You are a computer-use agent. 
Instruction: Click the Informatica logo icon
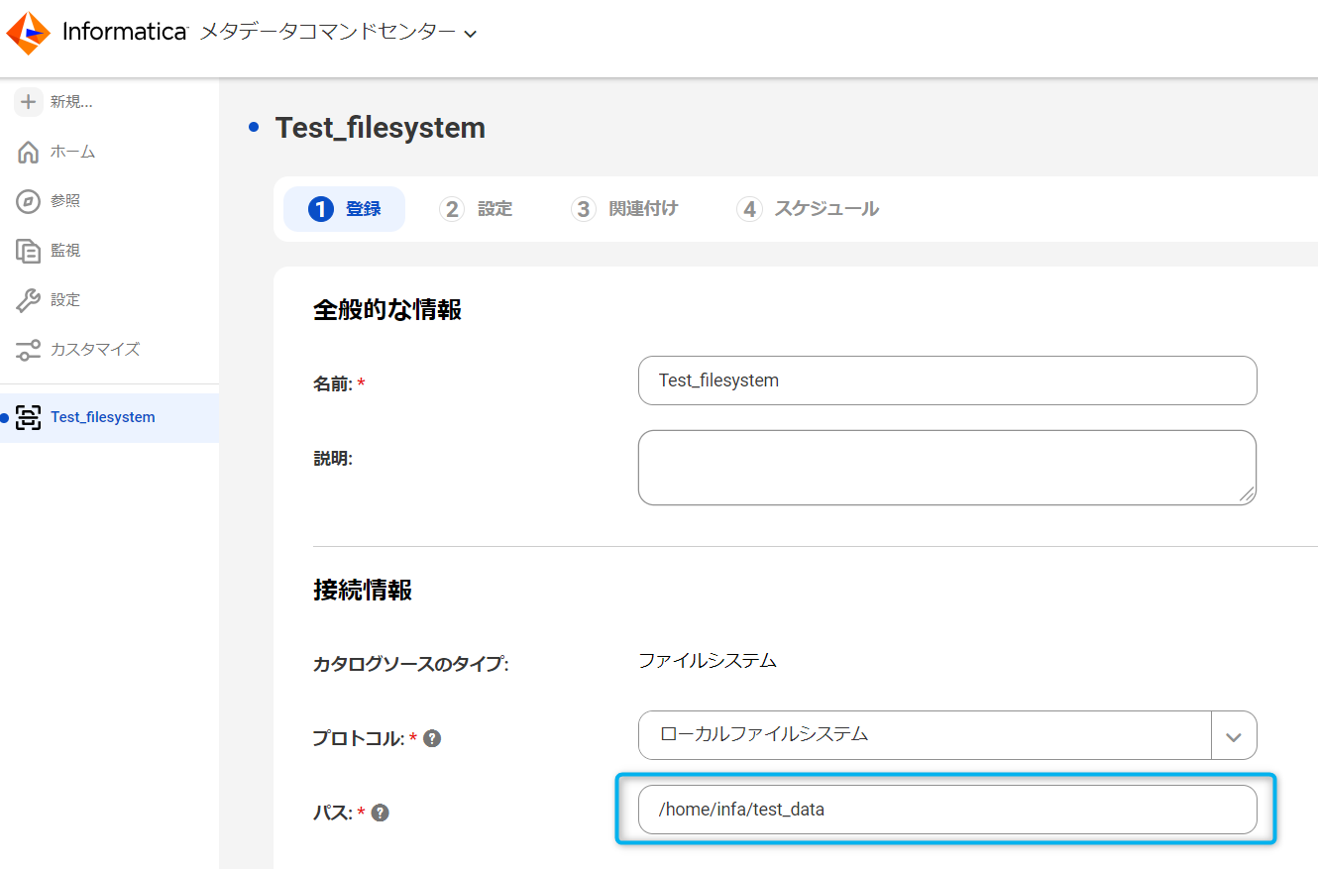click(x=28, y=33)
